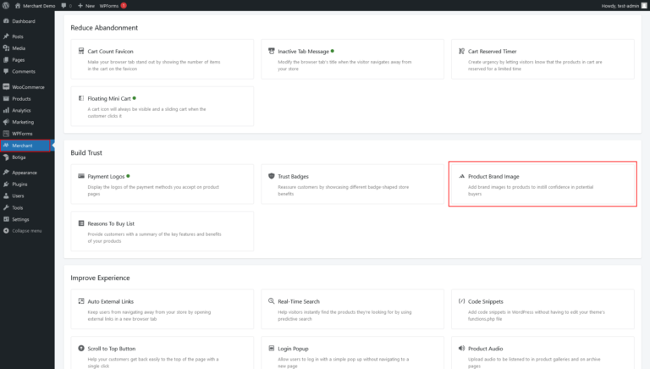This screenshot has width=650, height=369.
Task: Open WPForms in the admin bar
Action: click(x=109, y=5)
